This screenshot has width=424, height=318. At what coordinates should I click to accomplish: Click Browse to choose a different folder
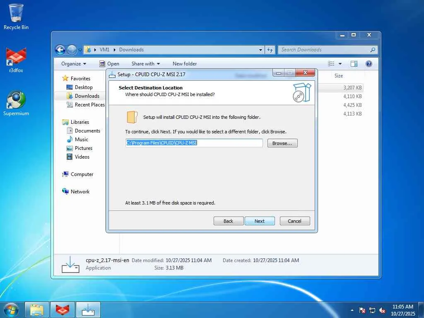click(282, 143)
